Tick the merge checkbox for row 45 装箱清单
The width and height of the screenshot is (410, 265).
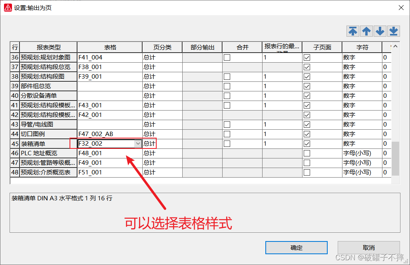(x=227, y=144)
